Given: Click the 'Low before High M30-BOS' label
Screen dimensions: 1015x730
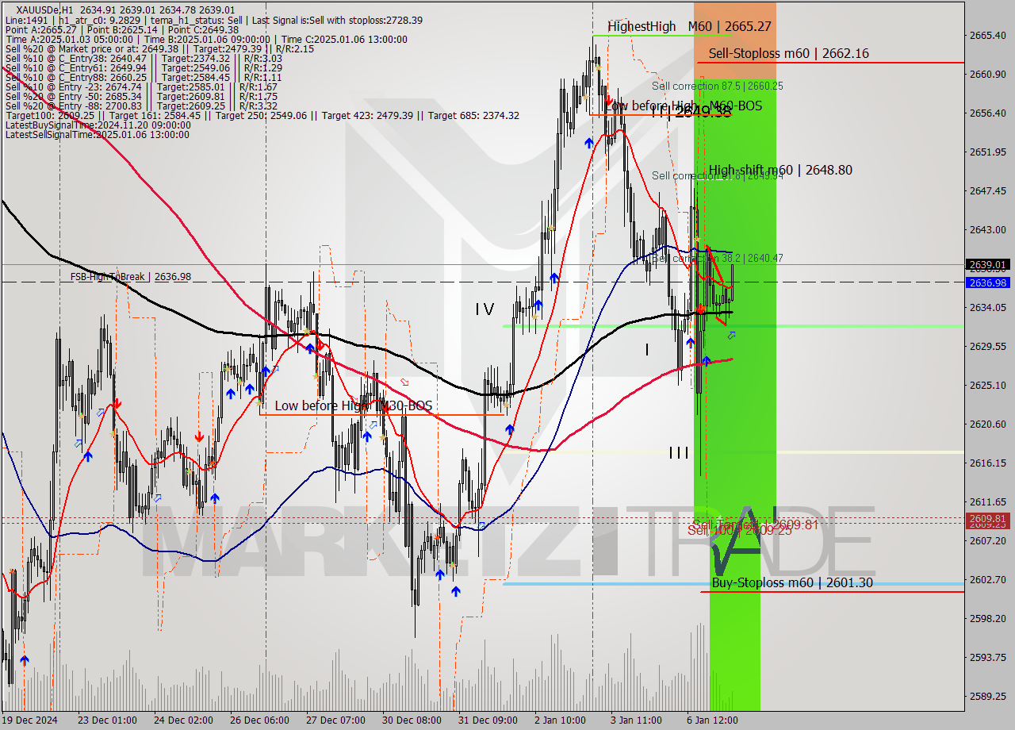Looking at the screenshot, I should click(354, 405).
